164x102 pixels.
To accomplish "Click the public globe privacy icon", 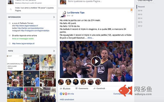I will coord(72,16).
